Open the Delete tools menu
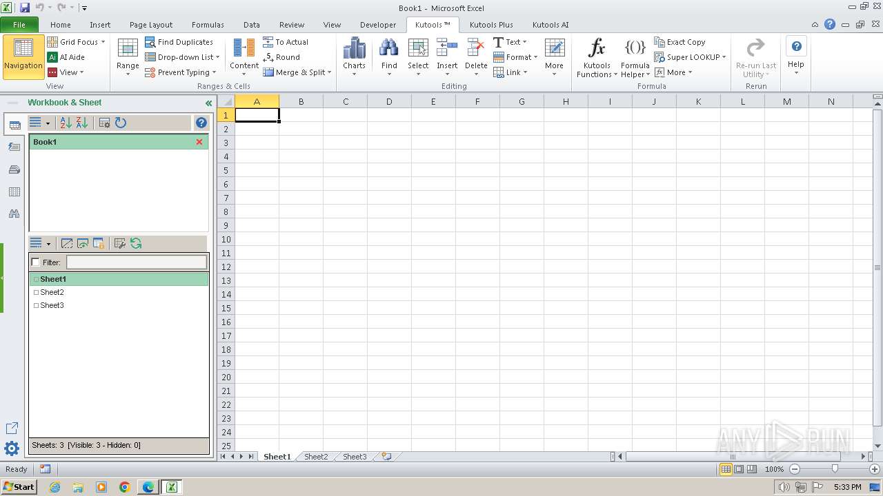 pyautogui.click(x=476, y=56)
